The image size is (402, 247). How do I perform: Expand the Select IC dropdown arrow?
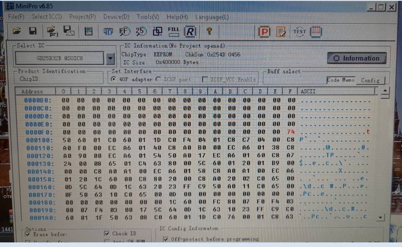click(110, 58)
